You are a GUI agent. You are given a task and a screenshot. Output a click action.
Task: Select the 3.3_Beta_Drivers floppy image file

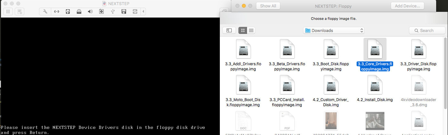287,49
